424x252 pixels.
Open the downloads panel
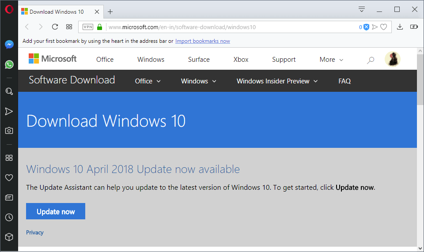[x=400, y=27]
